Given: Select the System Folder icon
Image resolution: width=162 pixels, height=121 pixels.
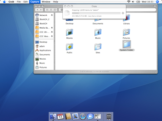Looking at the screenshot, I should pos(127,44).
